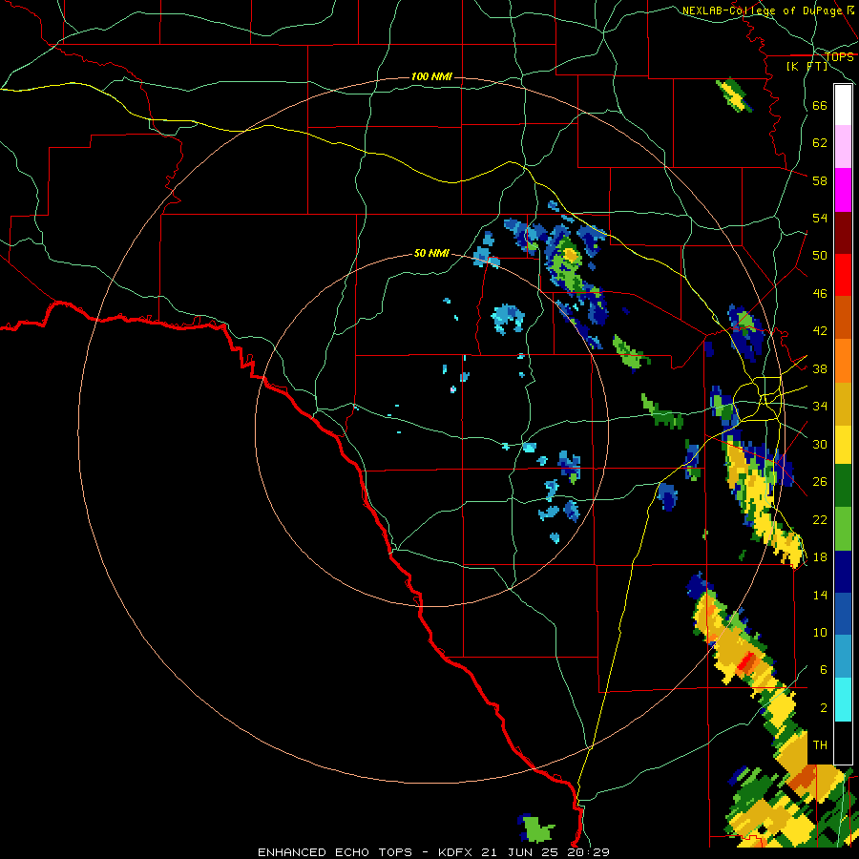This screenshot has width=859, height=859.
Task: Click the 66 legend value
Action: pyautogui.click(x=820, y=105)
